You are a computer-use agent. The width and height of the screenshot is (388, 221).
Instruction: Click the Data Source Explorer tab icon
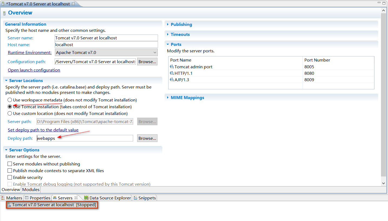click(x=86, y=198)
